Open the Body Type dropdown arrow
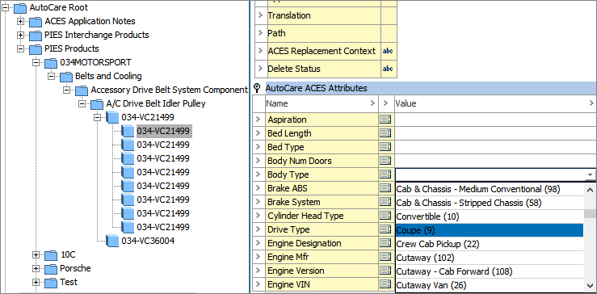 coord(591,174)
